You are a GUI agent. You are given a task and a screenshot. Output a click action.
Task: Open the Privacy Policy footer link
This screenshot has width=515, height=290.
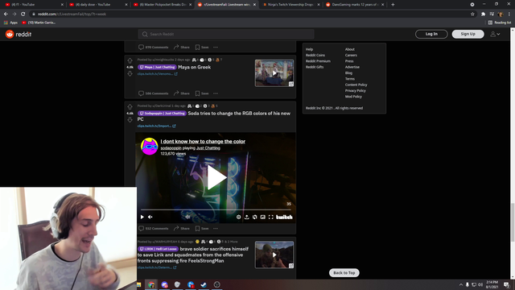tap(355, 91)
